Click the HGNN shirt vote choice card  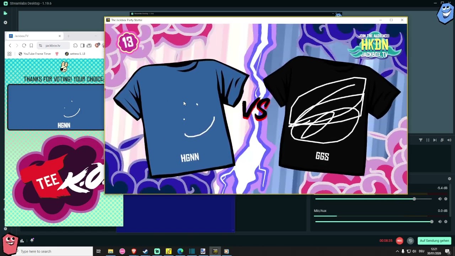point(56,107)
